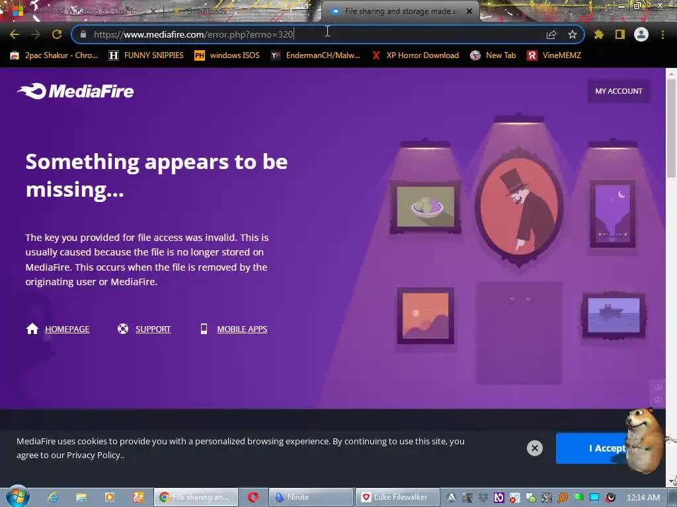Go to the HOMEPAGE link
The image size is (677, 507).
[67, 329]
